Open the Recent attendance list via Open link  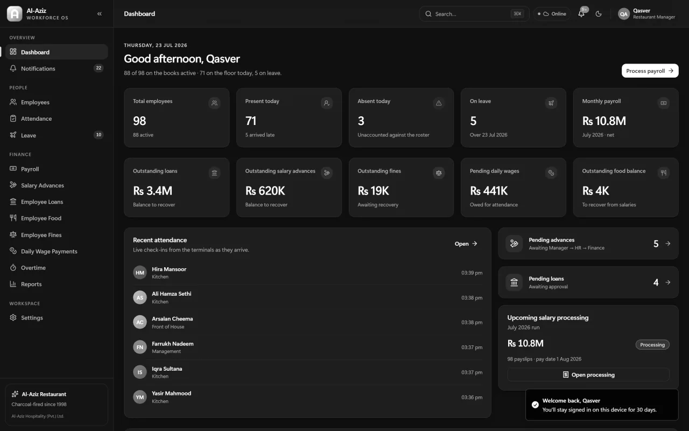(x=466, y=244)
